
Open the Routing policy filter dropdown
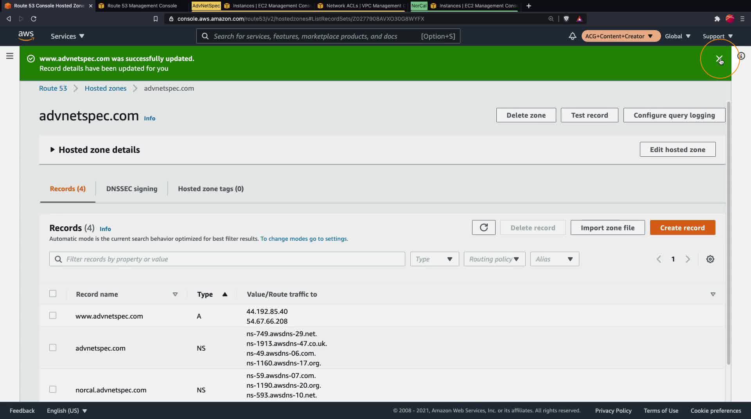[x=494, y=259]
